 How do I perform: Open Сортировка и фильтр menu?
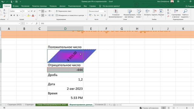pos(176,13)
